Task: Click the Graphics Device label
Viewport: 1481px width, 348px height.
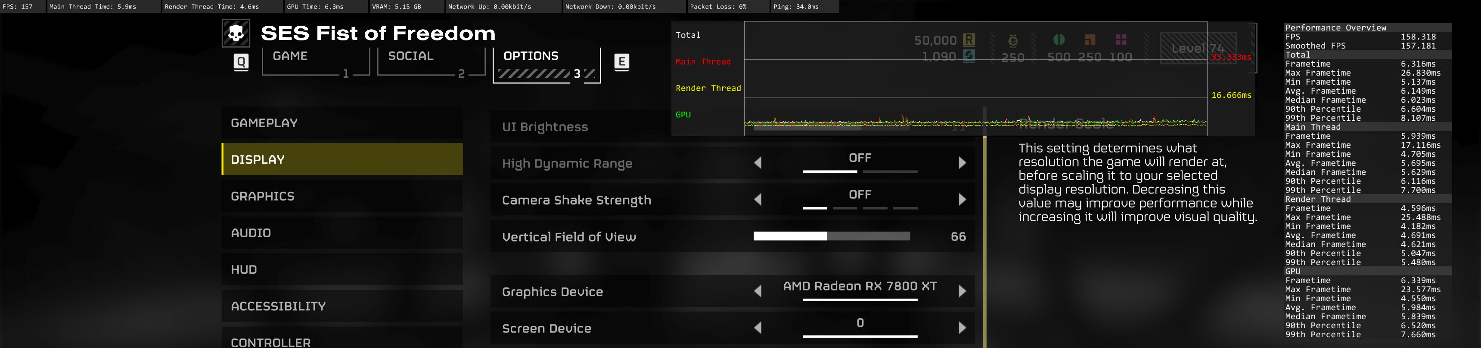Action: tap(552, 292)
